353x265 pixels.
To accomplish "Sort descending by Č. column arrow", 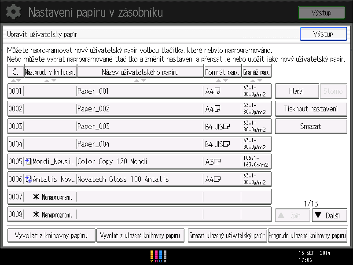I will 18,81.
